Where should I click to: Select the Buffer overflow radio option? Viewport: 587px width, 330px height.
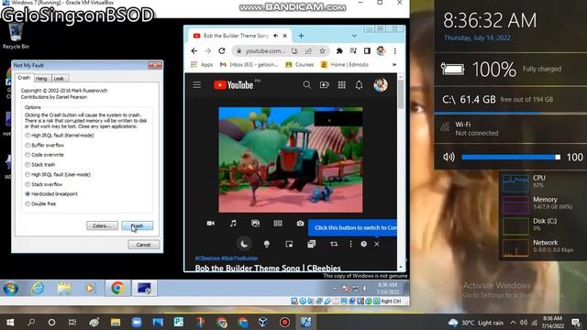(45, 145)
